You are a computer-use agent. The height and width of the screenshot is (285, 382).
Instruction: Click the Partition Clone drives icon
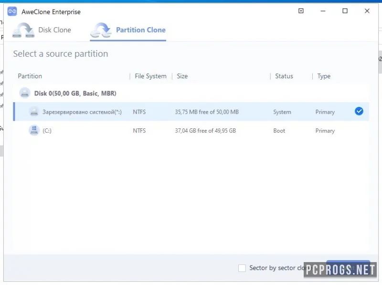pyautogui.click(x=101, y=30)
